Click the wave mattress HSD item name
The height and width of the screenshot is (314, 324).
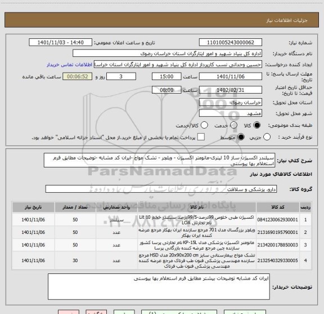(197, 260)
